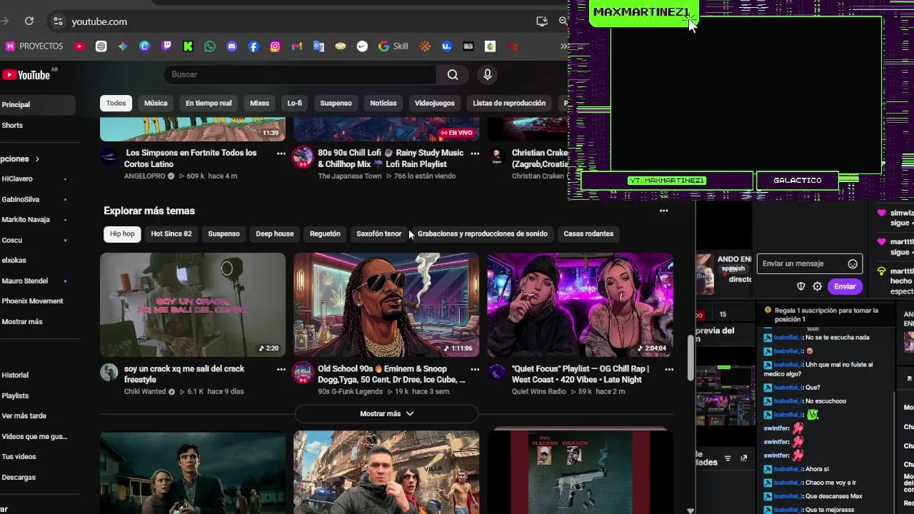Open the Google Translate bookmark icon
914x514 pixels.
318,46
